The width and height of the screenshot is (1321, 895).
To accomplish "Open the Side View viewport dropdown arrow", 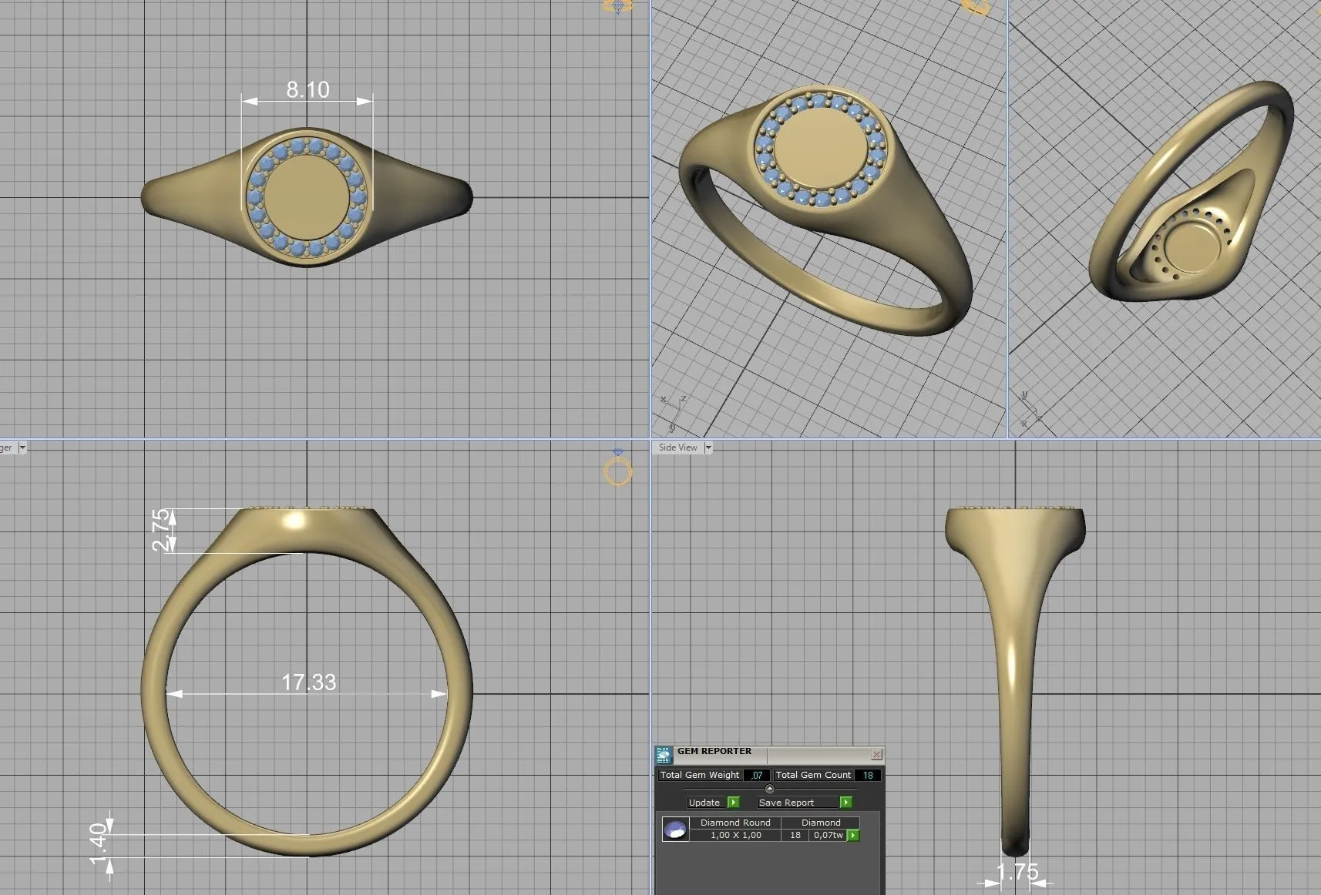I will click(708, 447).
